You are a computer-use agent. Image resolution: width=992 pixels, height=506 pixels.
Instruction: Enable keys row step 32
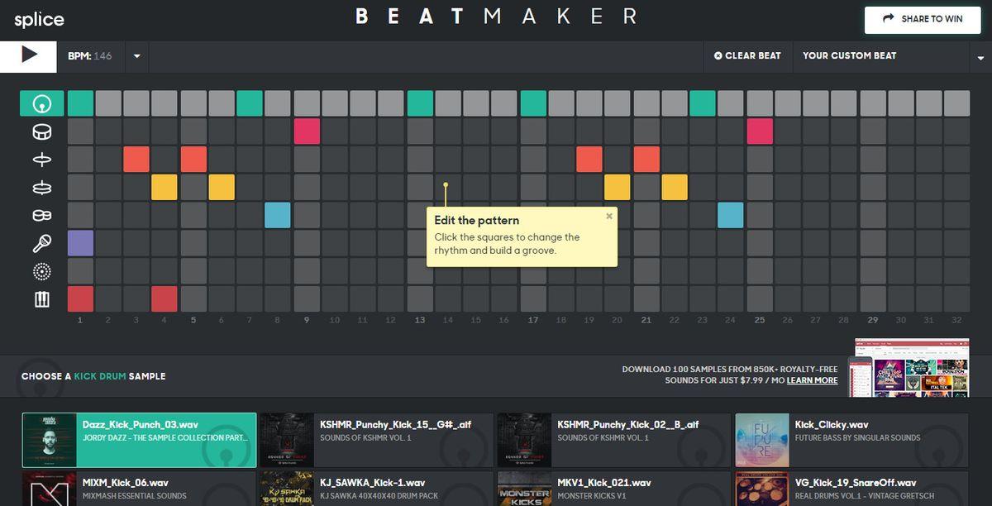pyautogui.click(x=957, y=299)
